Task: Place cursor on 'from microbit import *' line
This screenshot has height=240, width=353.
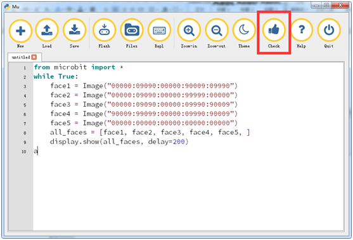Action: pos(79,67)
